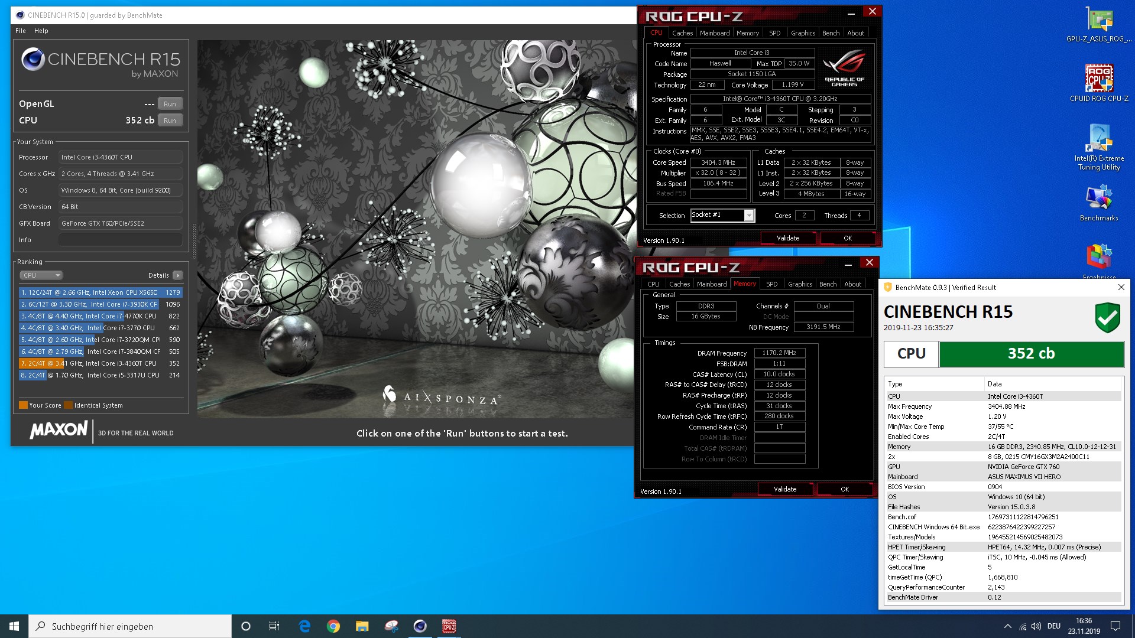Open the Socket #1 selection dropdown
The image size is (1135, 638).
(722, 215)
